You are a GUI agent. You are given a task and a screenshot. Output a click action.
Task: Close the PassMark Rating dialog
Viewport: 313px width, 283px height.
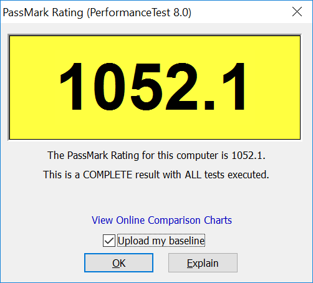[x=297, y=12]
